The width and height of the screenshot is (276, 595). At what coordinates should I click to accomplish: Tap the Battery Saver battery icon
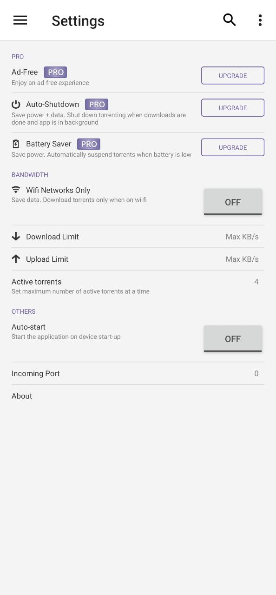16,144
